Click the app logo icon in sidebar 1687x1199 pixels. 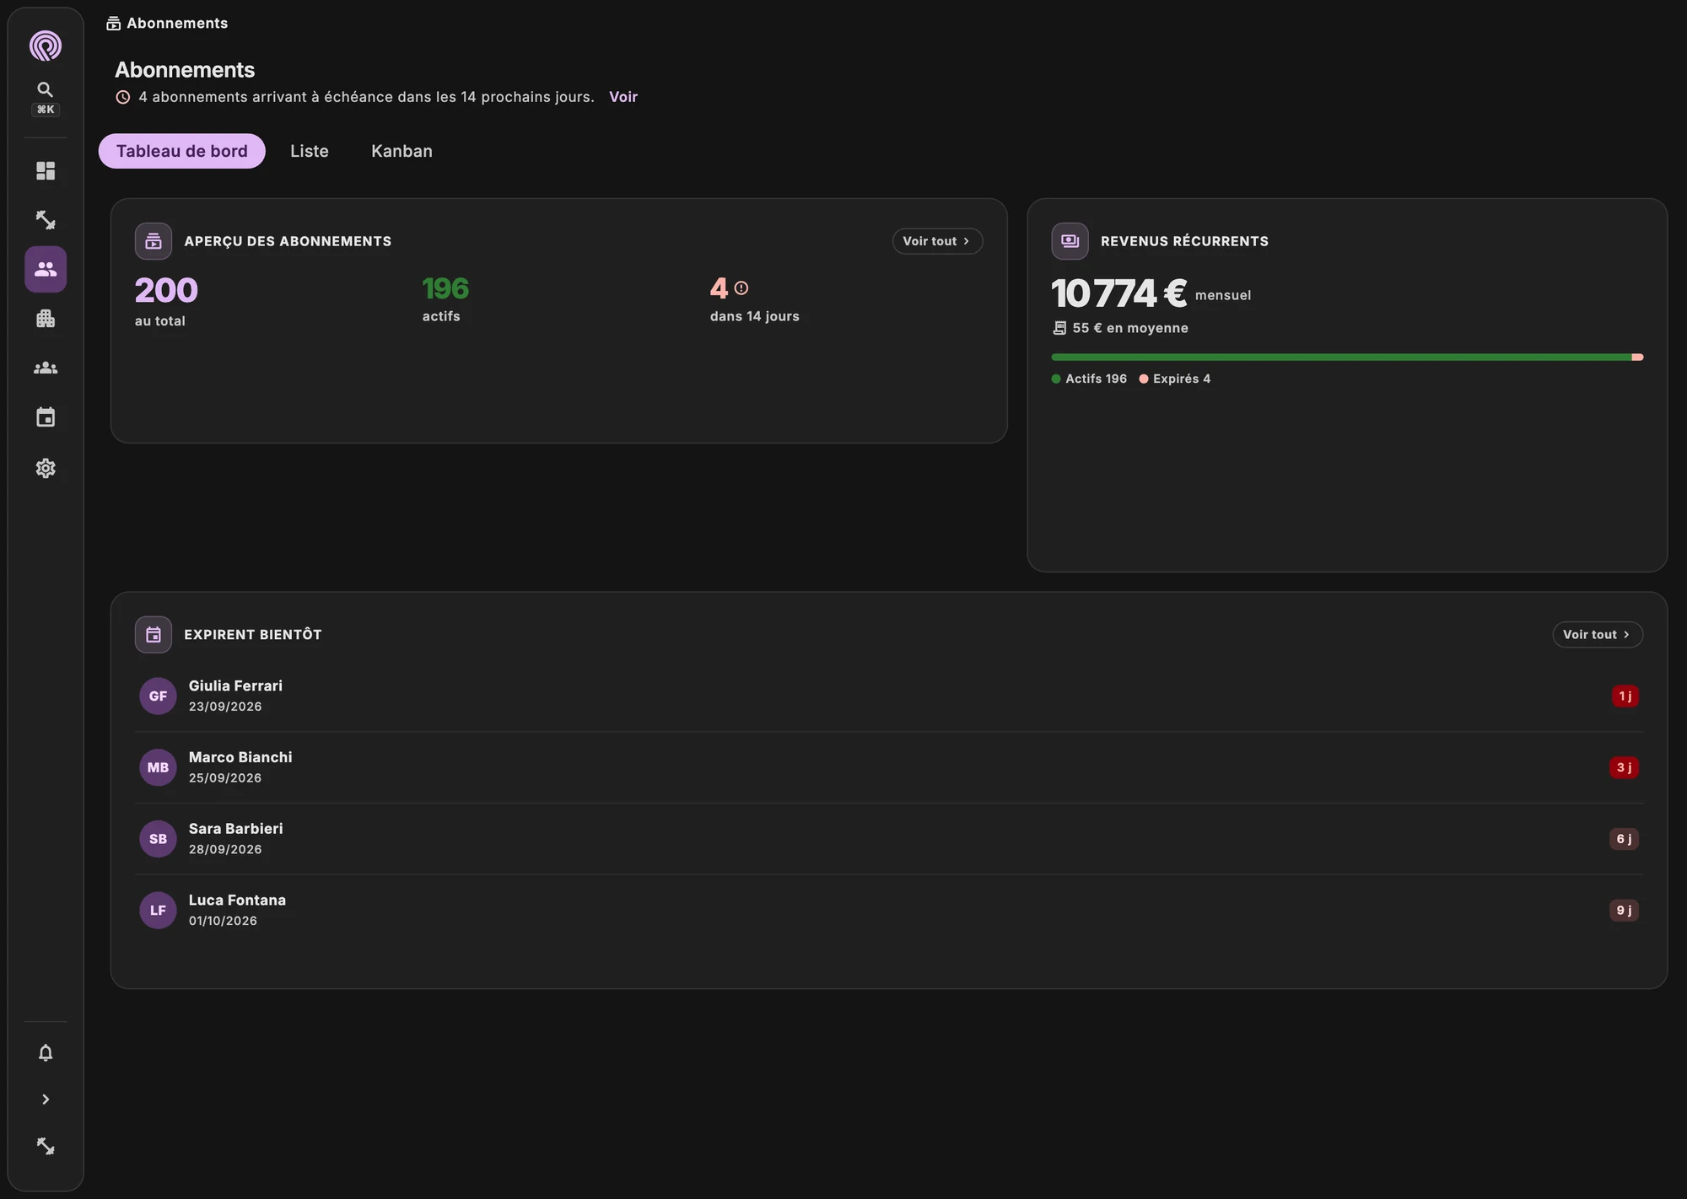[46, 46]
